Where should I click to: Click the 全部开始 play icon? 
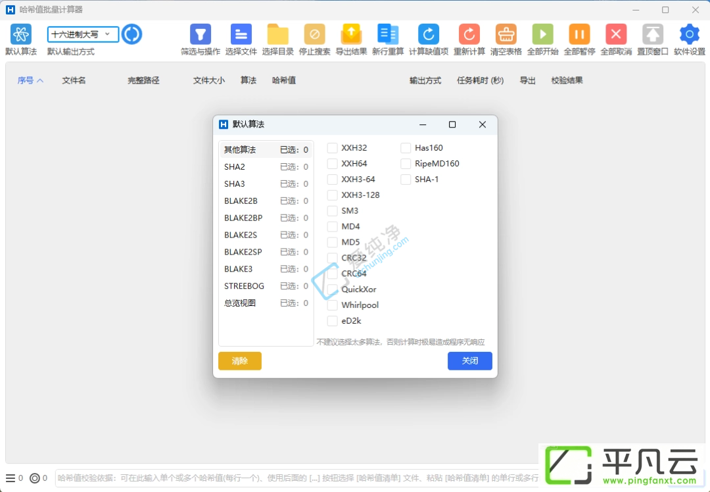(x=542, y=34)
